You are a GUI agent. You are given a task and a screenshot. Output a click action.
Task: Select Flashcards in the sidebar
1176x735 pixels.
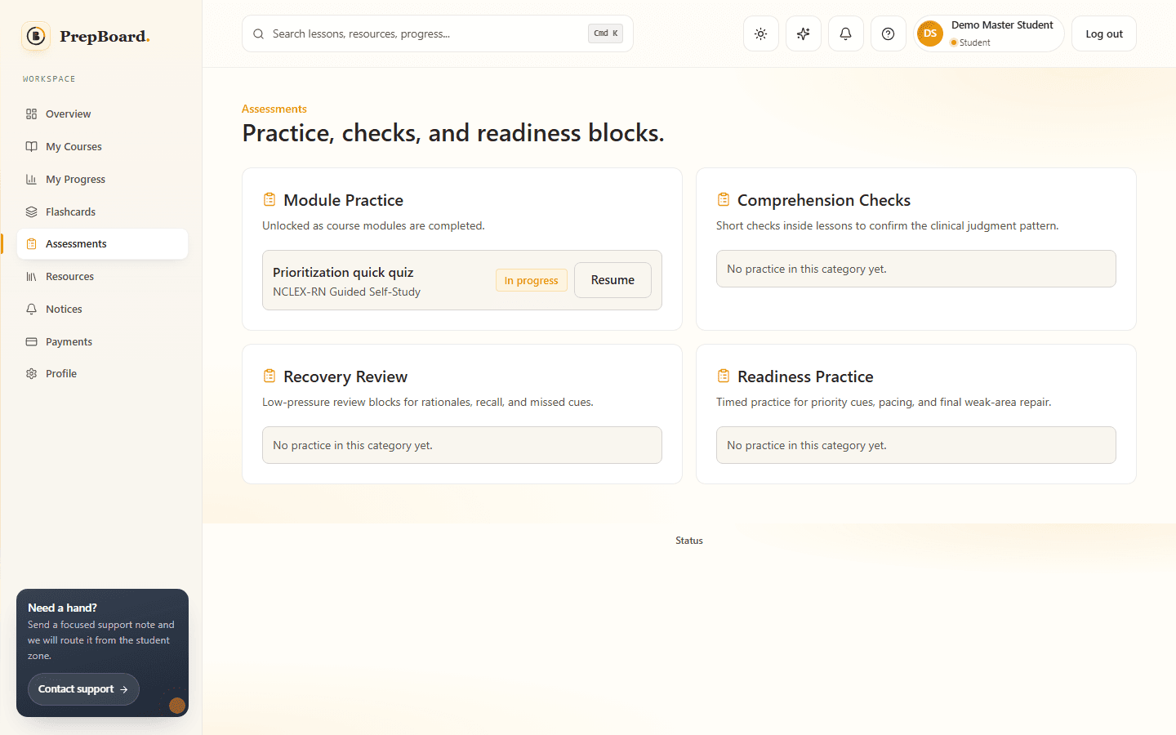point(102,212)
